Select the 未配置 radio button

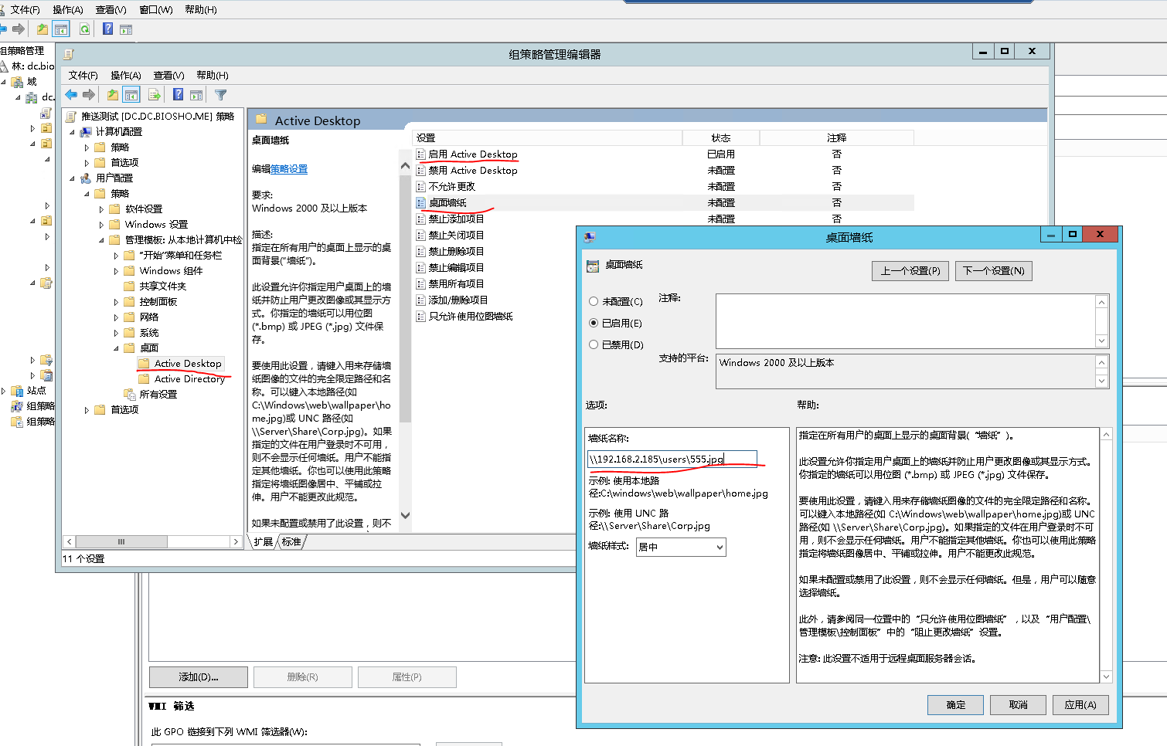(x=594, y=302)
